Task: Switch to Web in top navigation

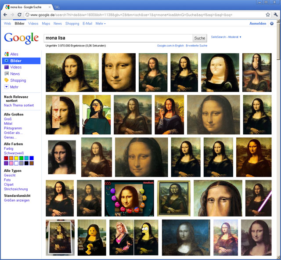Action: (7, 23)
